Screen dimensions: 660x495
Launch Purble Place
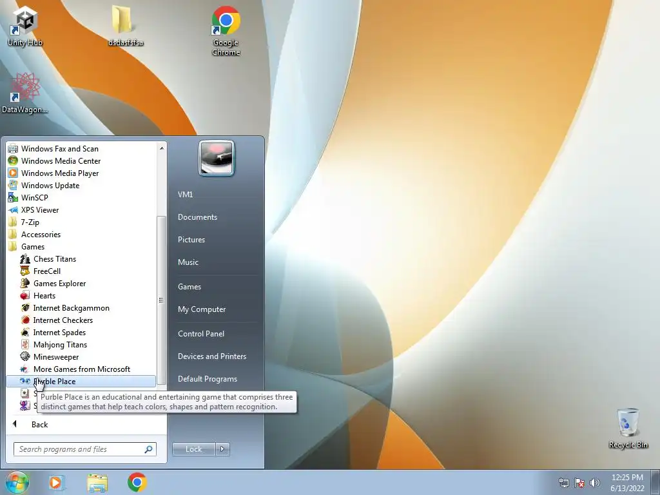pyautogui.click(x=81, y=382)
